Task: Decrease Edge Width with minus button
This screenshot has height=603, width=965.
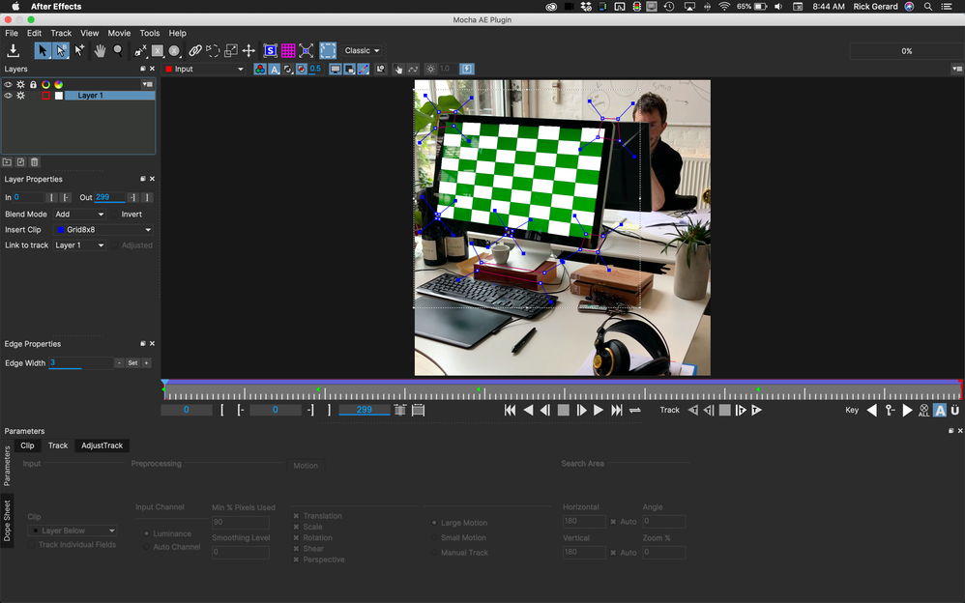Action: [119, 363]
